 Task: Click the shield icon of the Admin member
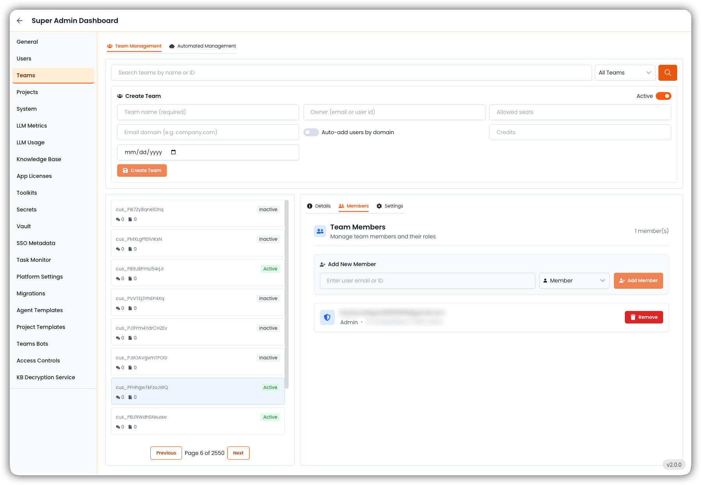(327, 317)
